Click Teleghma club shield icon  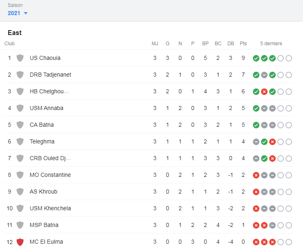(20, 141)
